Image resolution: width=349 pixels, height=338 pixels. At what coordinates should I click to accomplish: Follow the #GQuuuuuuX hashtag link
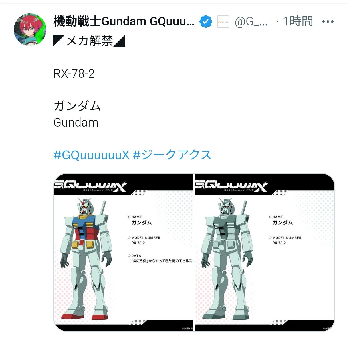92,155
